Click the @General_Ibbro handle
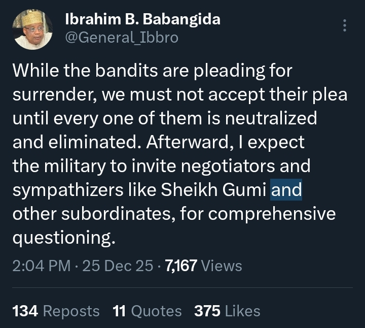 pyautogui.click(x=122, y=38)
